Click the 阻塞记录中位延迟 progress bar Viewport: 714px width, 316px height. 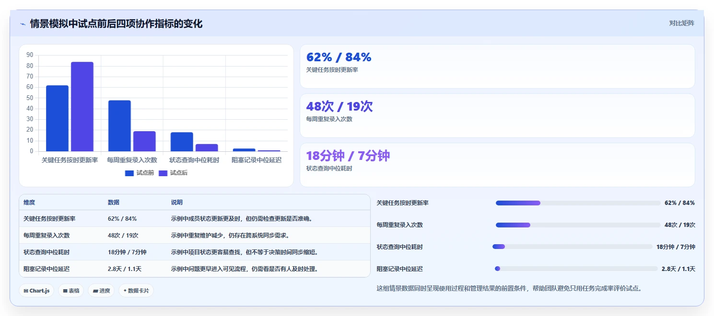coord(576,269)
